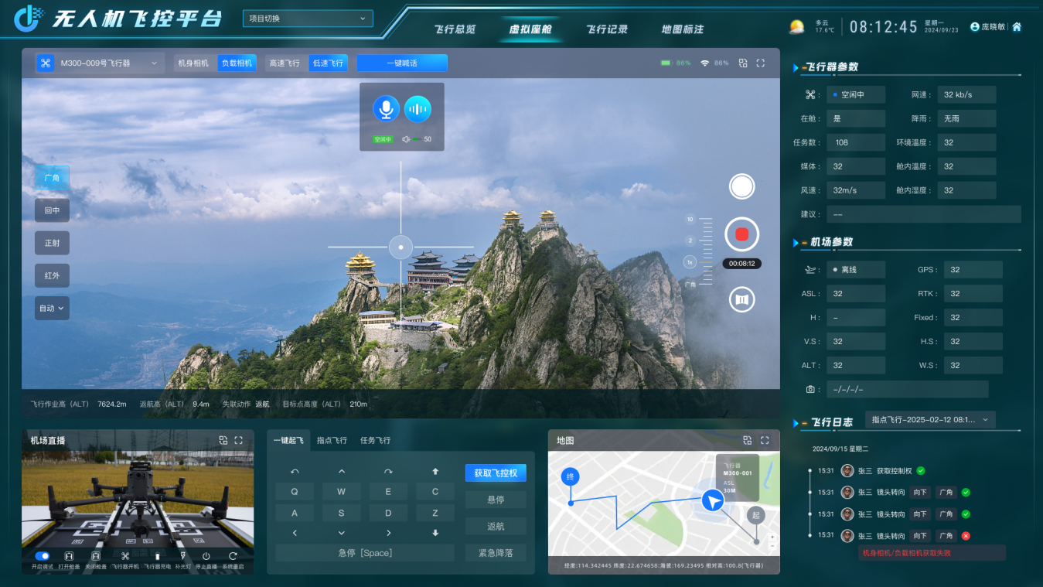Open the panorama capture icon below the timer
Image resolution: width=1043 pixels, height=587 pixels.
tap(741, 299)
